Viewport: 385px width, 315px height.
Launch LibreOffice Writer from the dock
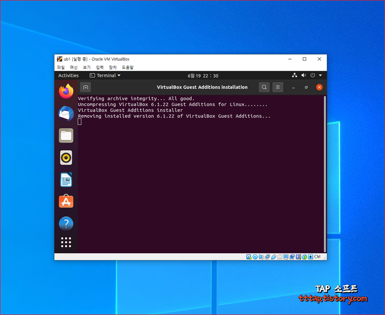[x=66, y=180]
